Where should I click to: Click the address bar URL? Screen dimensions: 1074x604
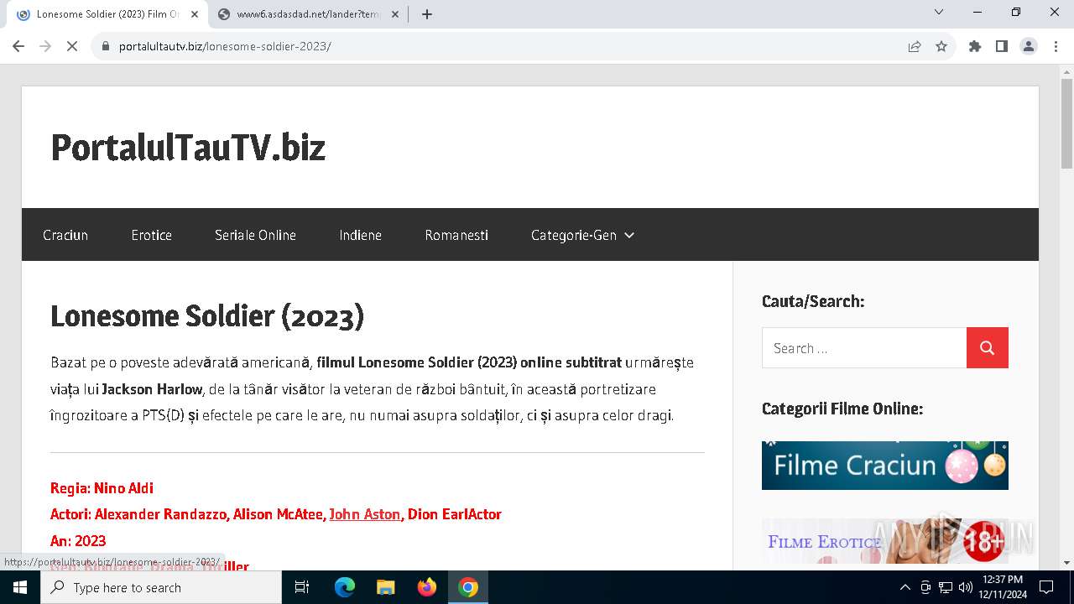click(x=225, y=46)
